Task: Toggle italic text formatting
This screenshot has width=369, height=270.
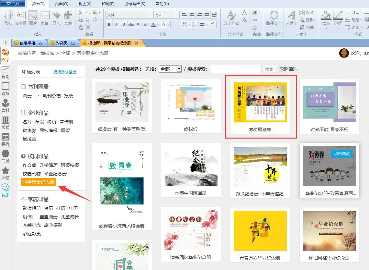Action: 116,24
